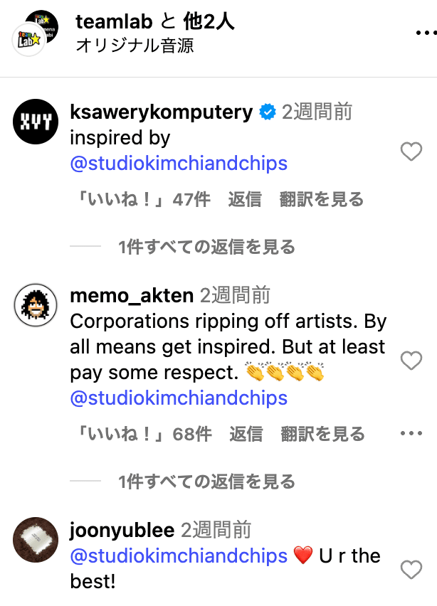Expand replies under ksawerykomputery's comment
Screen dimensions: 437x606
tap(206, 247)
